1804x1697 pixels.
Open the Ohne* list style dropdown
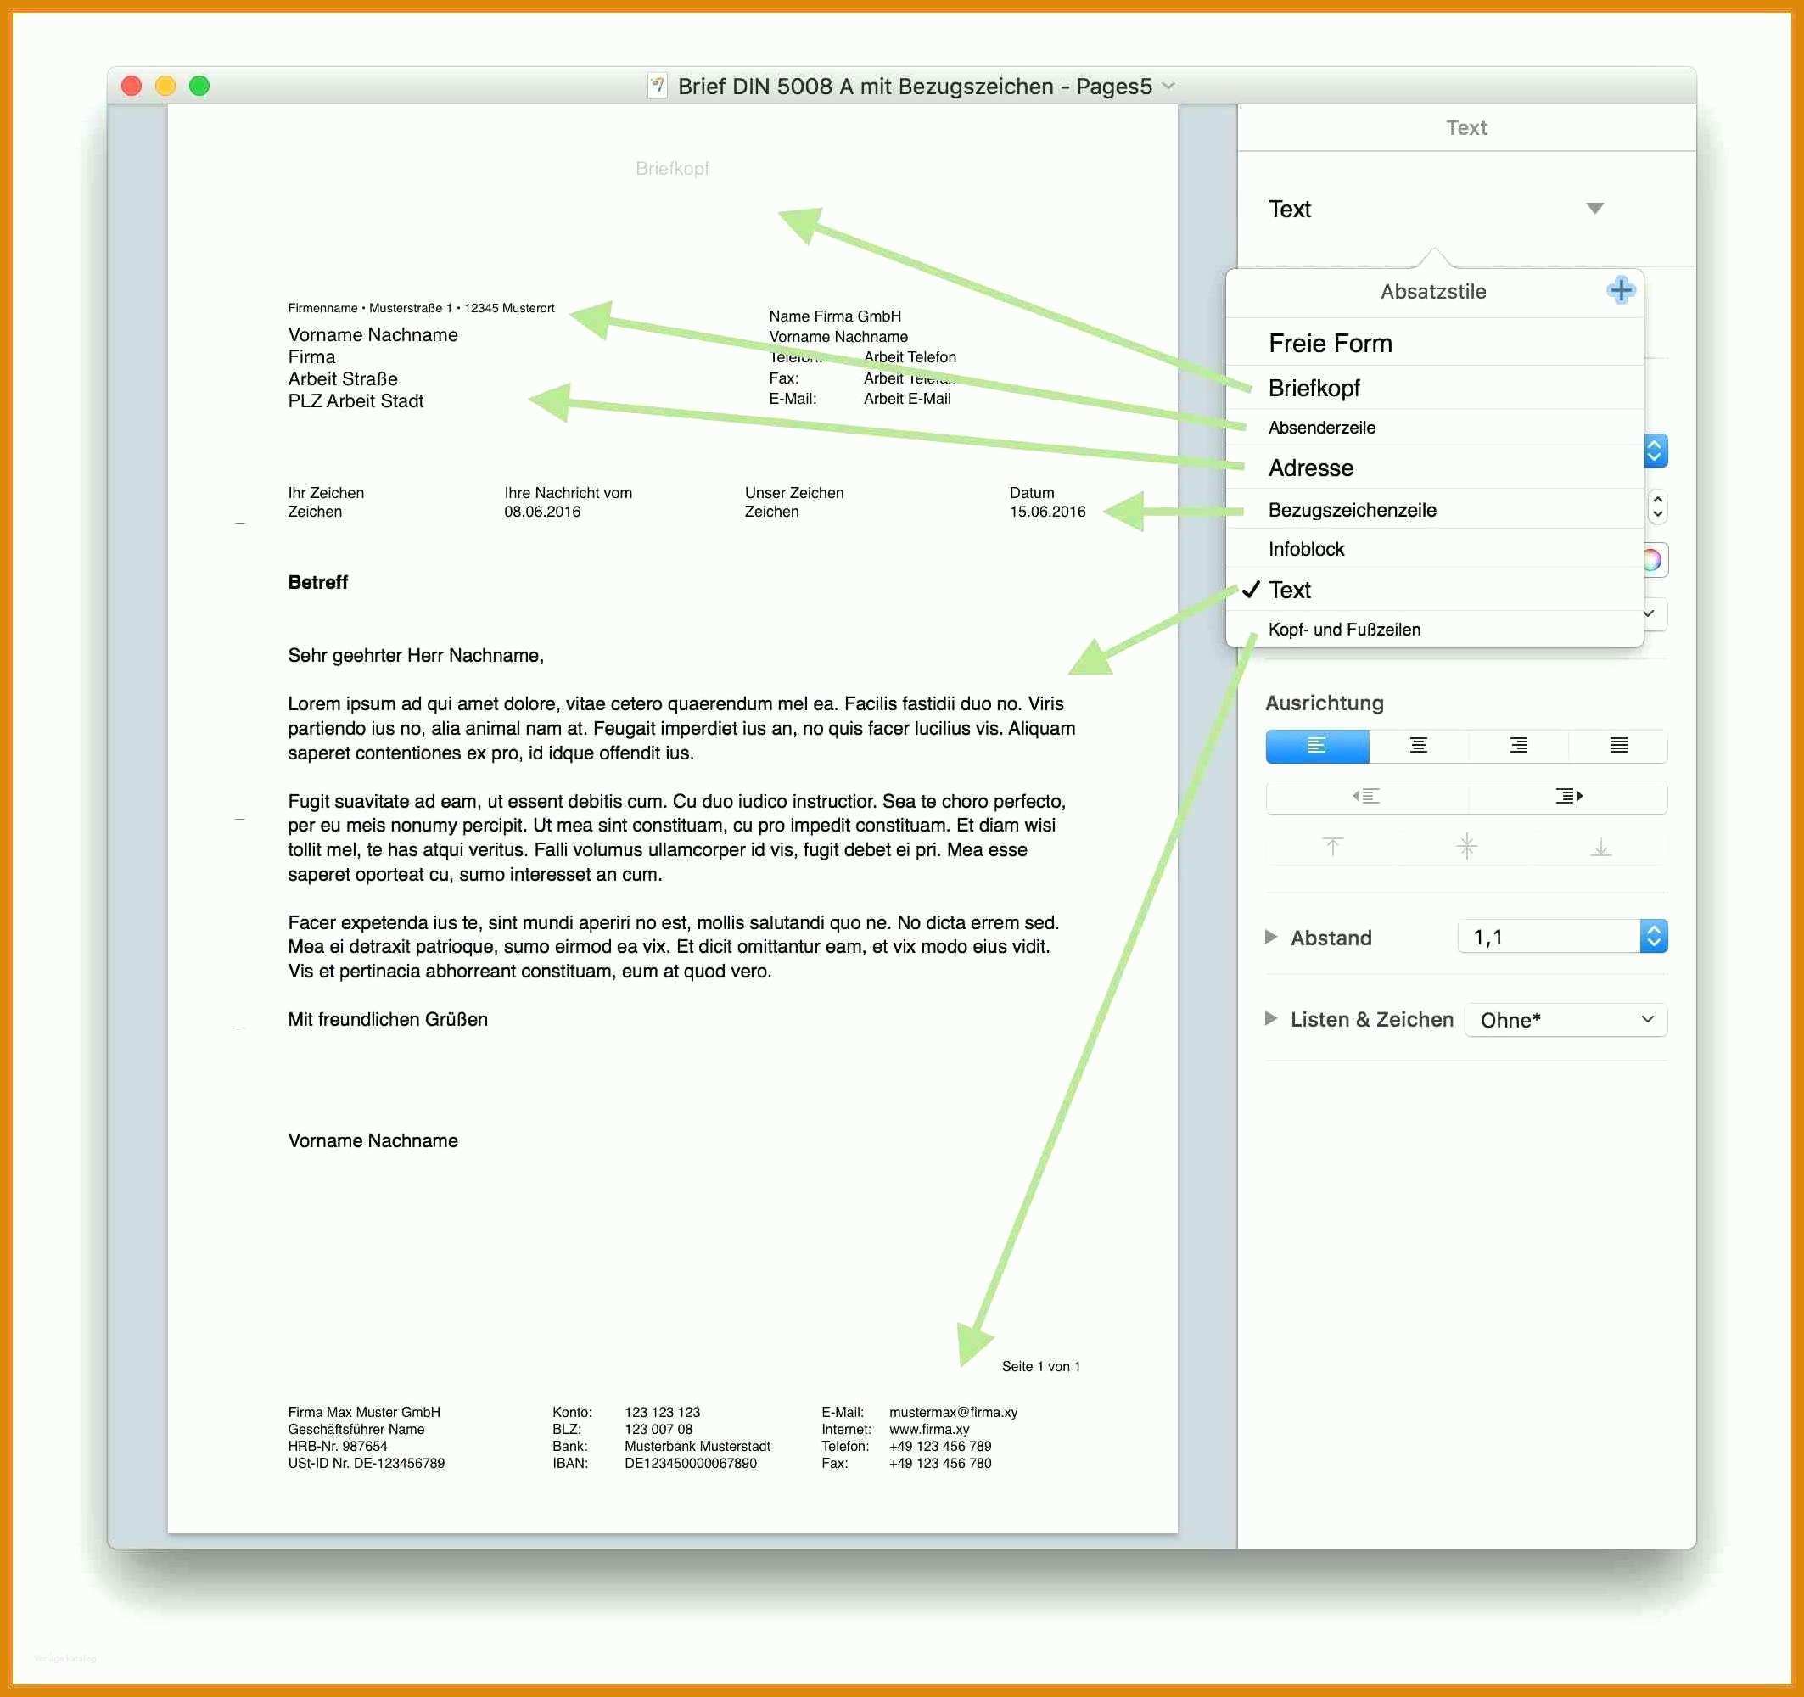pos(1566,1020)
